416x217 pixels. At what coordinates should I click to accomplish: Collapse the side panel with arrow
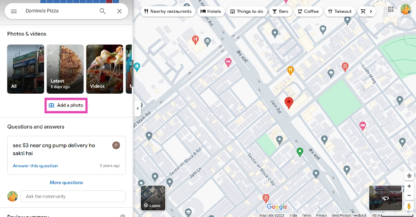click(x=137, y=108)
